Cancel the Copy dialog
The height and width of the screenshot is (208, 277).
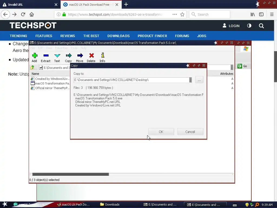coord(190,132)
